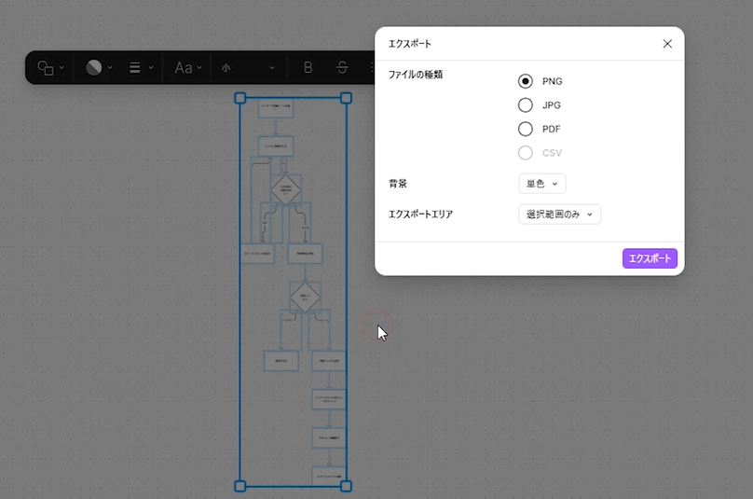This screenshot has height=499, width=753.
Task: Click the bottom-right selection handle
Action: point(347,486)
